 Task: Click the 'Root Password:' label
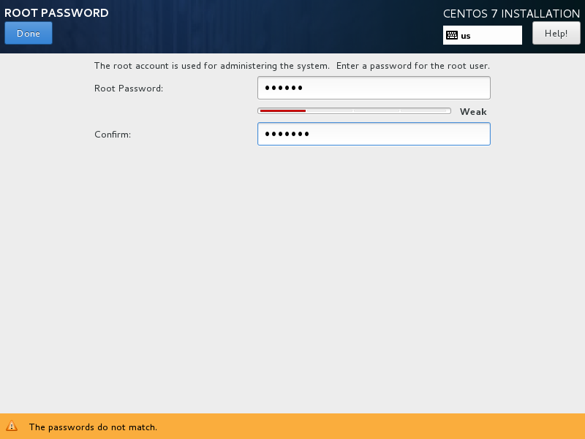point(129,89)
